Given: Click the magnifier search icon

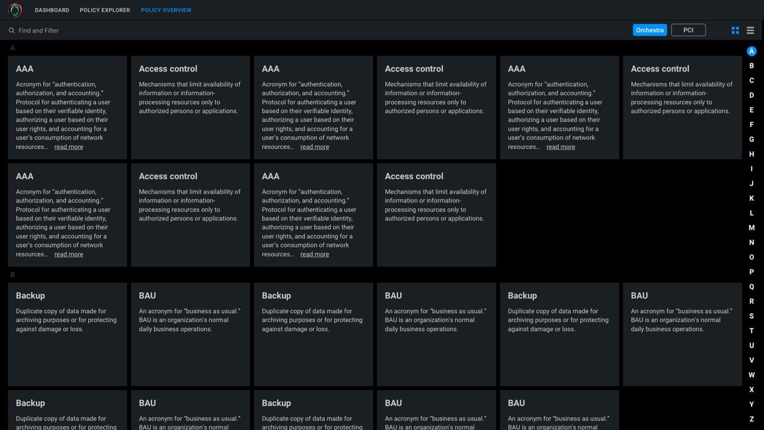Looking at the screenshot, I should (11, 30).
